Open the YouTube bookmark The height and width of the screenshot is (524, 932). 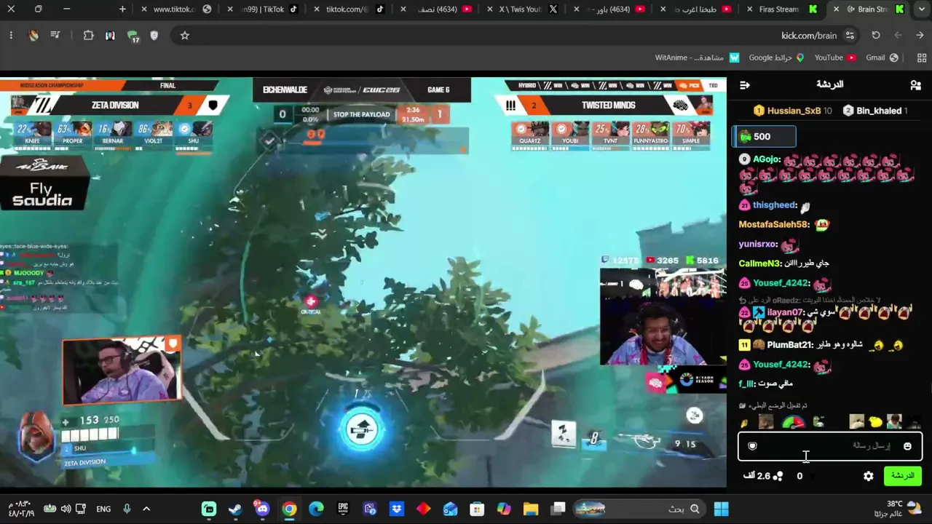835,58
